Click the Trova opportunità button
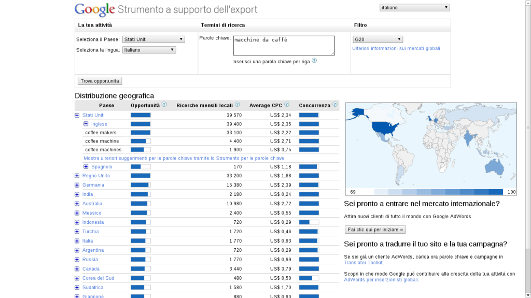 click(100, 81)
